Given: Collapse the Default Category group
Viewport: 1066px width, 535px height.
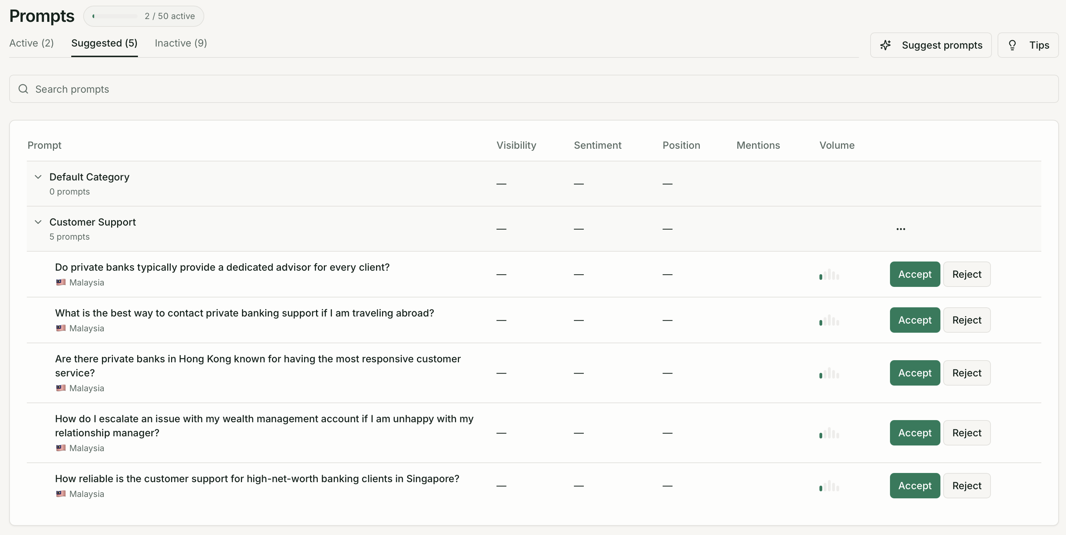Looking at the screenshot, I should pos(38,177).
